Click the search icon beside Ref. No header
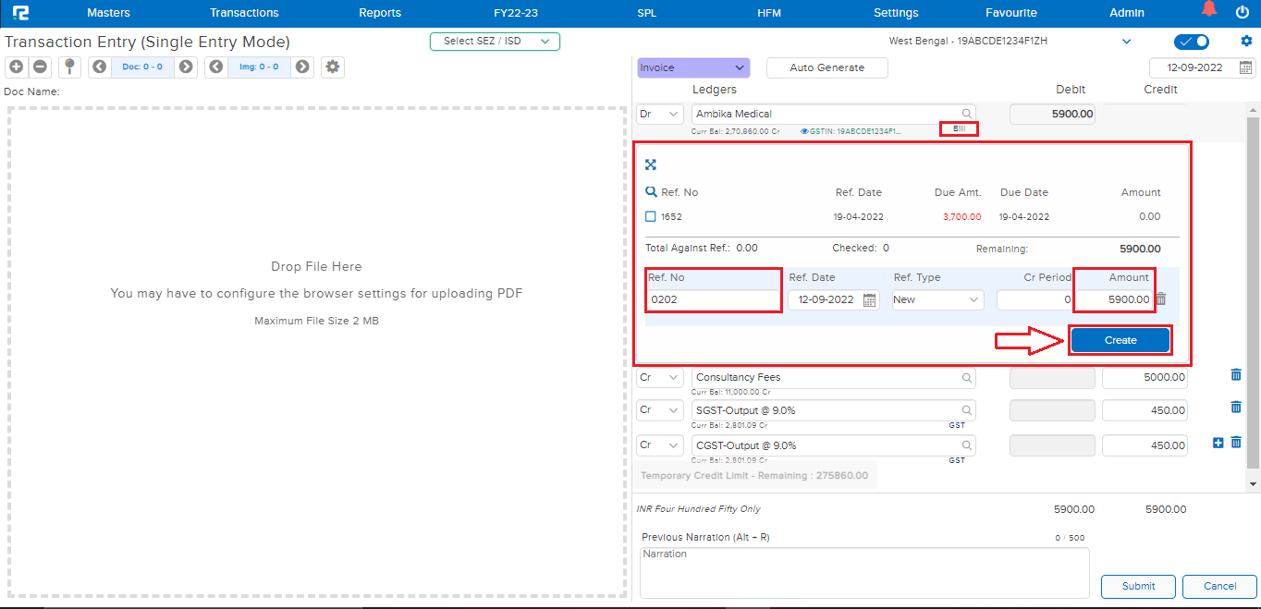This screenshot has width=1261, height=609. (x=652, y=192)
